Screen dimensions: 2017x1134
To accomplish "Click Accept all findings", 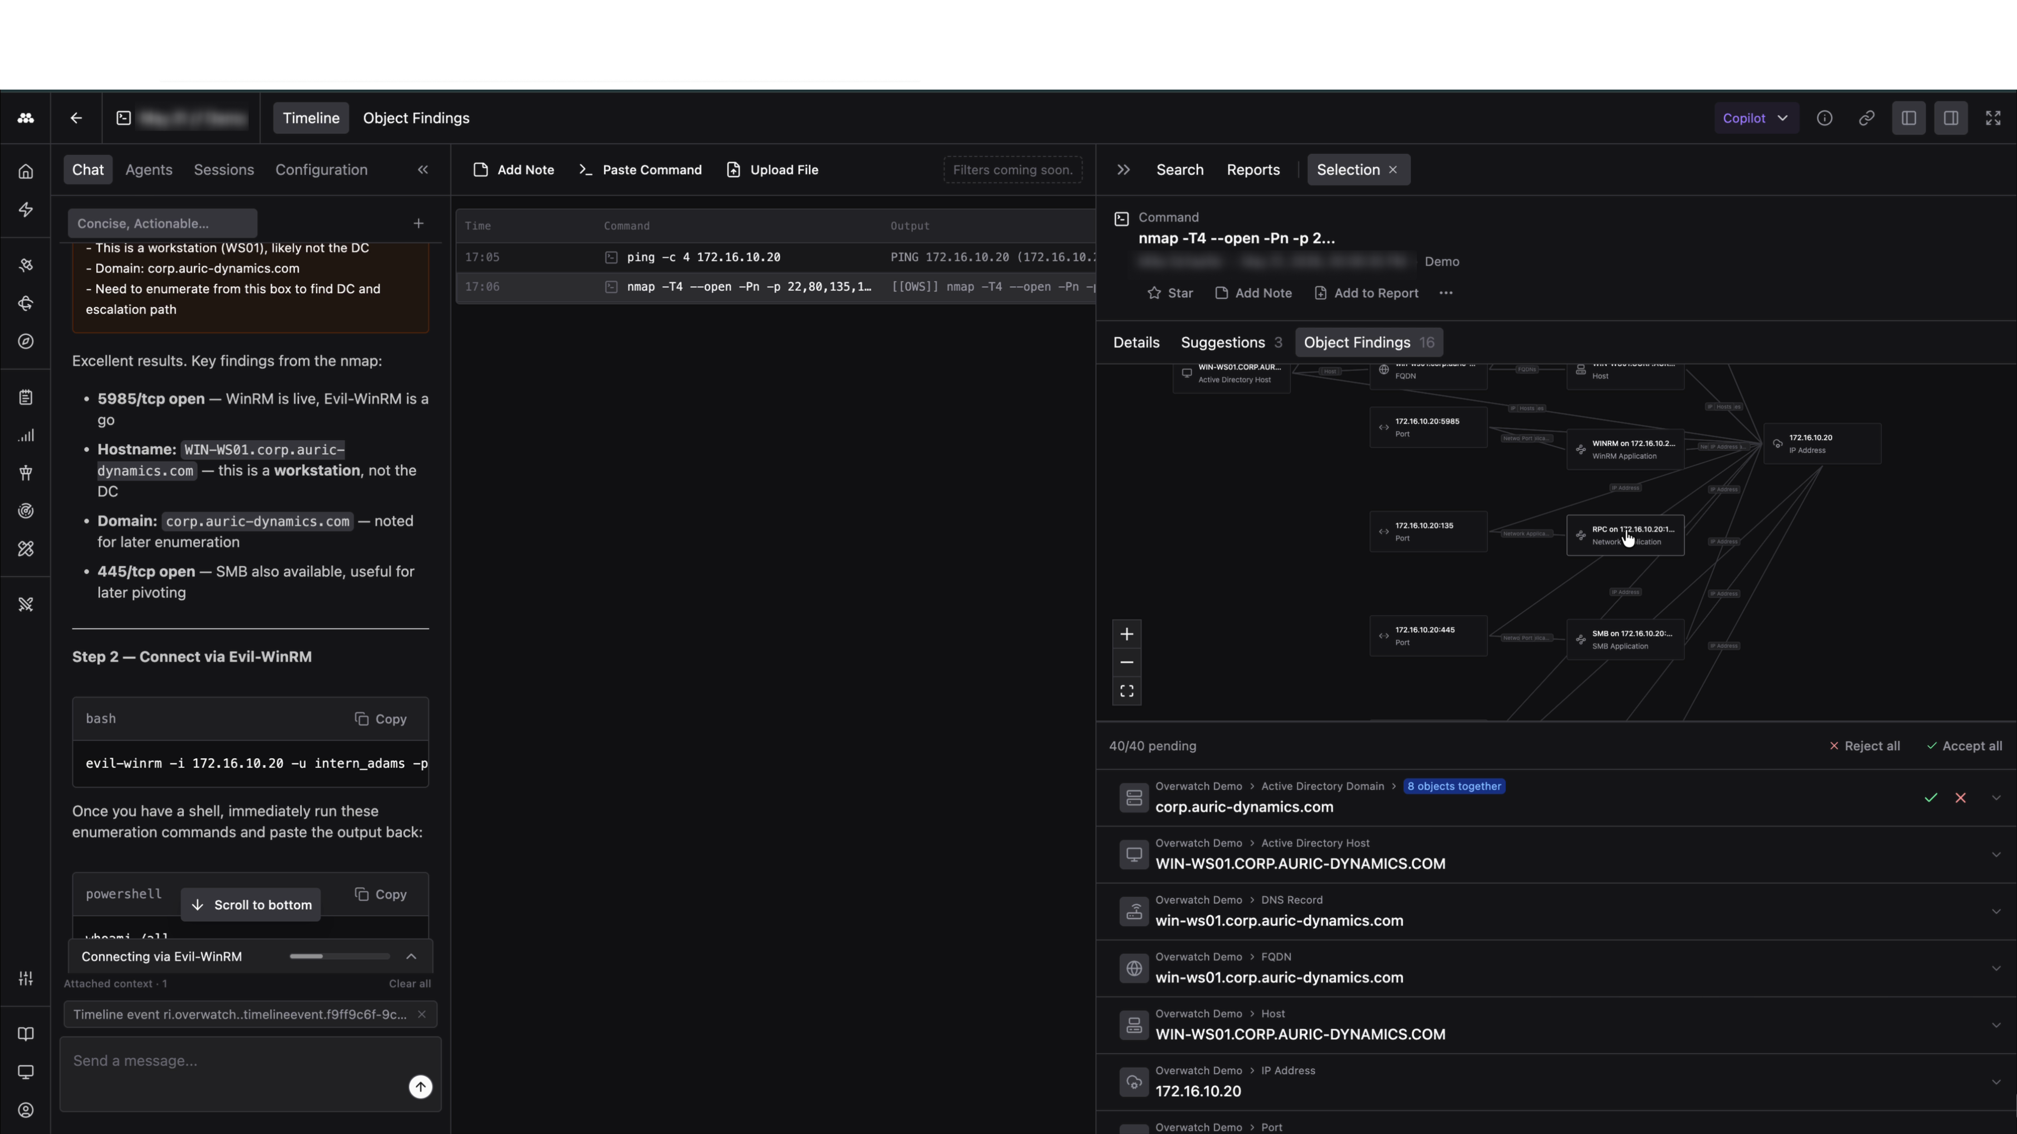I will pyautogui.click(x=1964, y=746).
